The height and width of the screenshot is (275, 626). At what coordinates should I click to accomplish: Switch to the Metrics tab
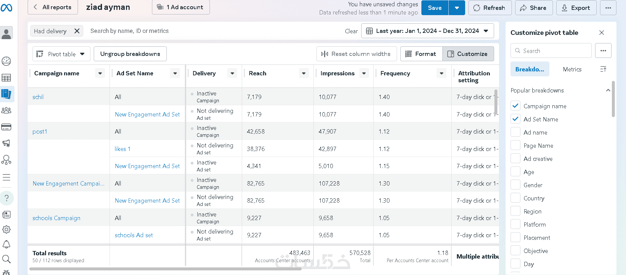[x=572, y=69]
